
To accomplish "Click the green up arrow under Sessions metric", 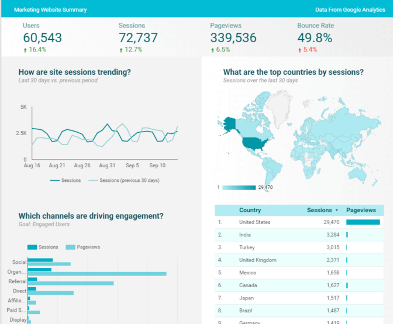I will (x=121, y=50).
